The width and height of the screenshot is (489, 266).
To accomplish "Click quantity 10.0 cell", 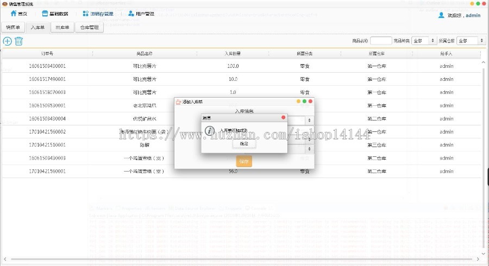I will pos(233,79).
